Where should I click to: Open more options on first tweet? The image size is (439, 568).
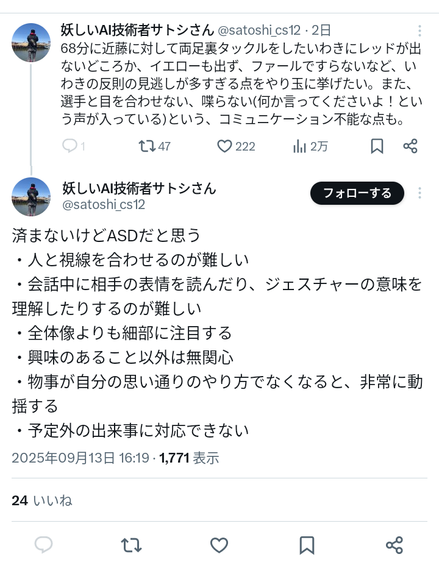tap(419, 30)
